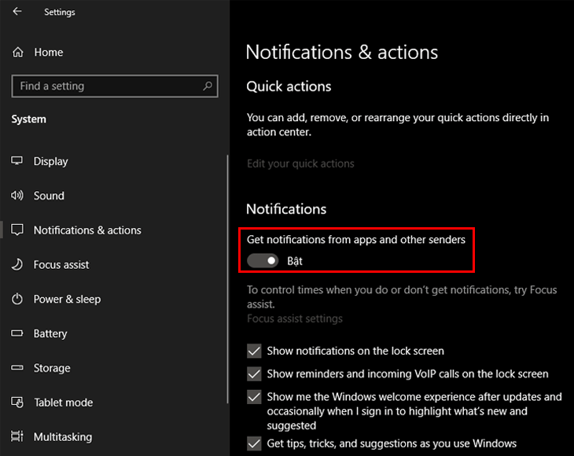Uncheck Show notifications on the lock screen
The image size is (574, 456).
point(254,351)
